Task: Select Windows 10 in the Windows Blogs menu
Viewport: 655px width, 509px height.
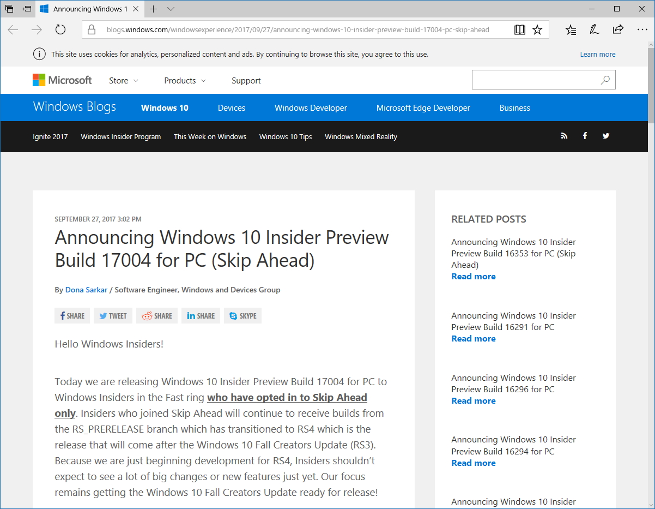Action: click(165, 107)
